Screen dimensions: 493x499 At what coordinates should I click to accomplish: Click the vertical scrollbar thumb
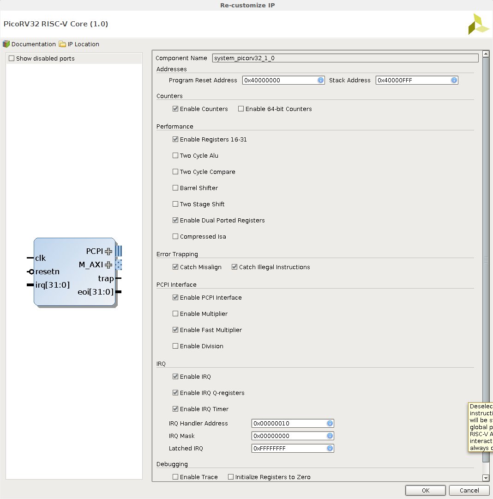(486, 260)
